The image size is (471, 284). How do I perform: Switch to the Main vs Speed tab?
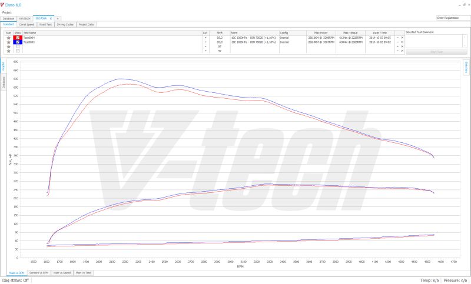point(62,273)
